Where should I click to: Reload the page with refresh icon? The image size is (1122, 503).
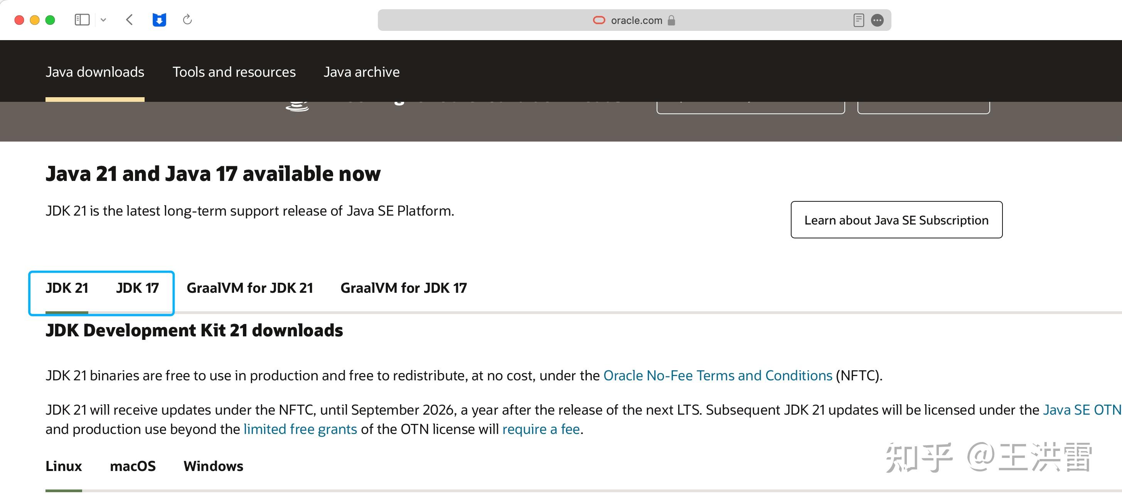point(187,20)
